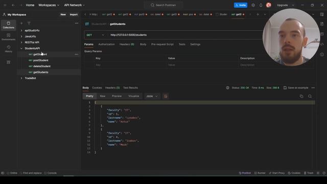The height and width of the screenshot is (184, 327).
Task: Open the History sidebar panel
Action: [8, 49]
